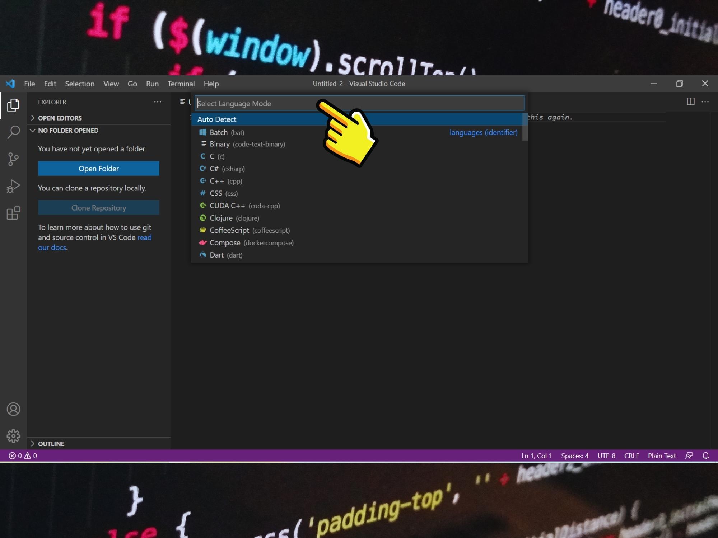Click UTF-8 encoding in status bar
The height and width of the screenshot is (538, 718).
click(606, 456)
